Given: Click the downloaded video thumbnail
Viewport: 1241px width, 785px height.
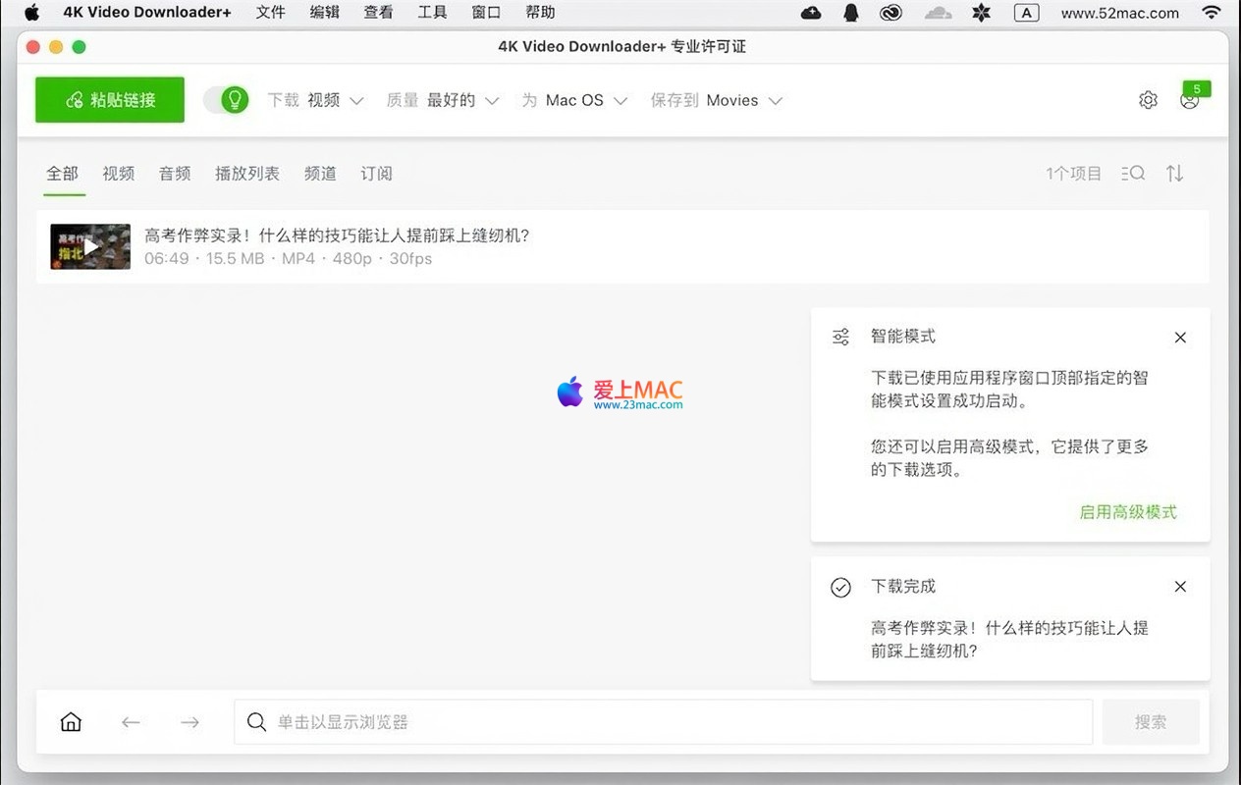Looking at the screenshot, I should click(x=90, y=247).
